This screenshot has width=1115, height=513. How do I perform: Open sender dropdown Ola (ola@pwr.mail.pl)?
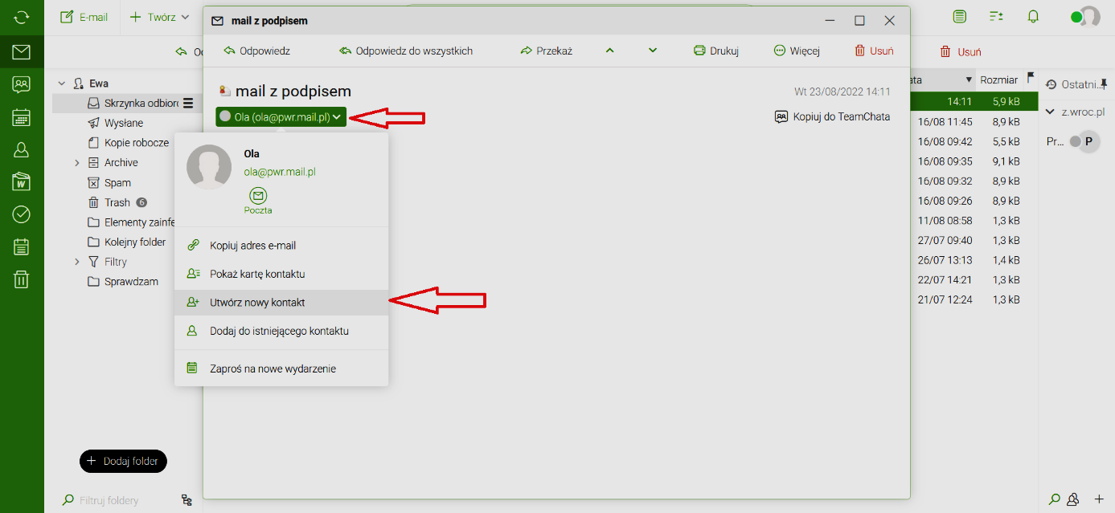click(281, 117)
